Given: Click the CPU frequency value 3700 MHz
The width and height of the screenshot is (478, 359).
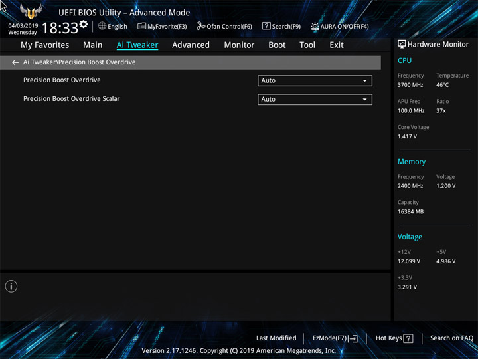Looking at the screenshot, I should [410, 85].
